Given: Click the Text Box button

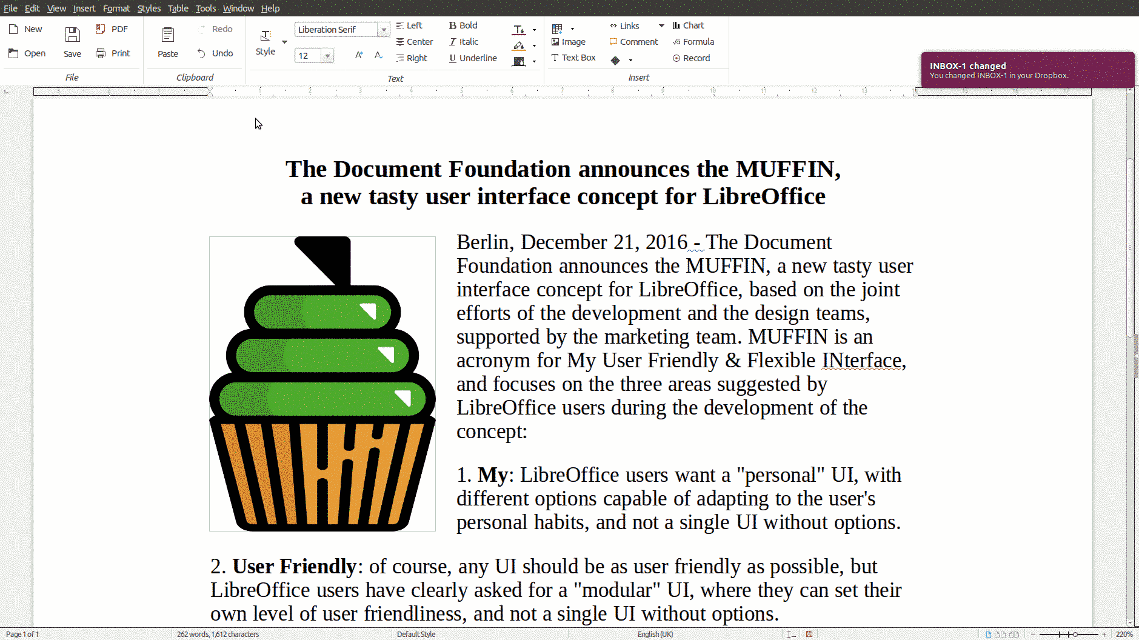Looking at the screenshot, I should [x=573, y=58].
